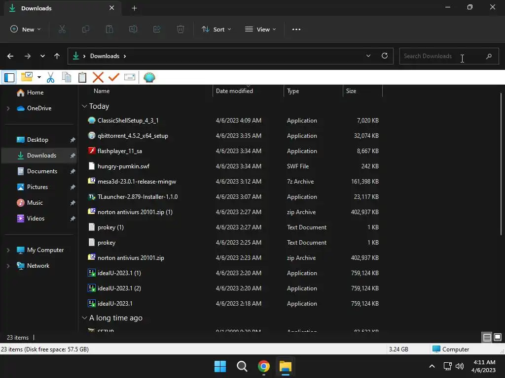
Task: Switch to Large icons view at bottom right
Action: pos(498,337)
